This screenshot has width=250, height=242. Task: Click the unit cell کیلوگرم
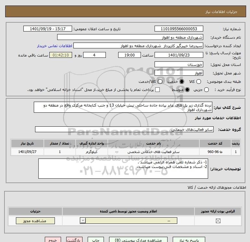92,152
